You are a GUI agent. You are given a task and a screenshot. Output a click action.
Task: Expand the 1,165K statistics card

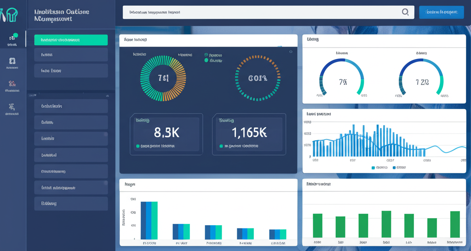[249, 134]
